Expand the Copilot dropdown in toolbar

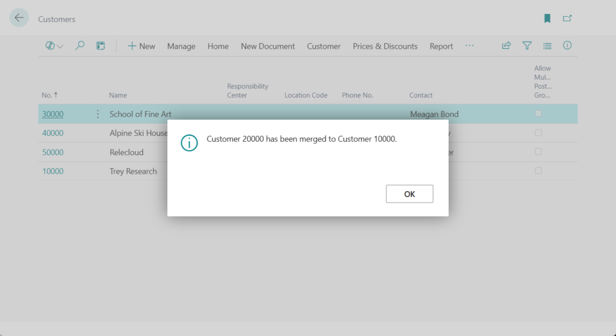pyautogui.click(x=54, y=46)
